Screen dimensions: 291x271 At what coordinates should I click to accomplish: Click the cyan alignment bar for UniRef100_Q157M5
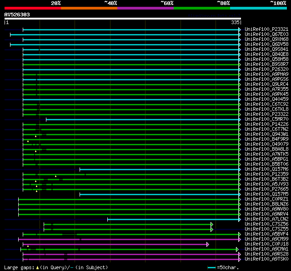point(159,194)
